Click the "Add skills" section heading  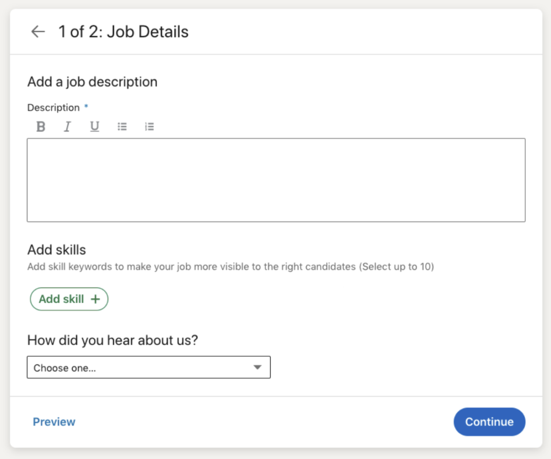tap(56, 250)
